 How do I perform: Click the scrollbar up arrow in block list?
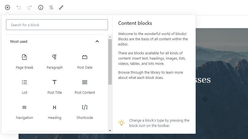click(x=110, y=37)
